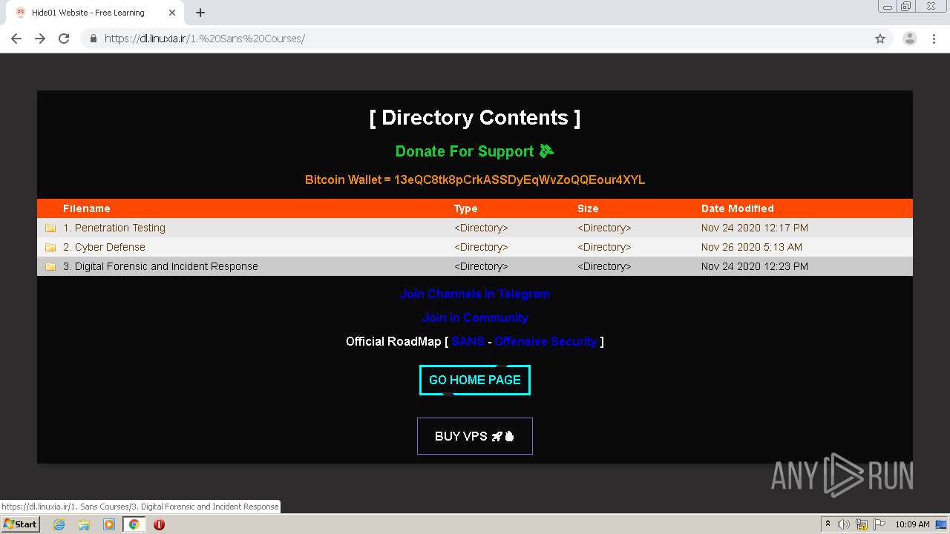The height and width of the screenshot is (534, 950).
Task: Open 3. Digital Forensic and Incident Response
Action: pos(160,266)
